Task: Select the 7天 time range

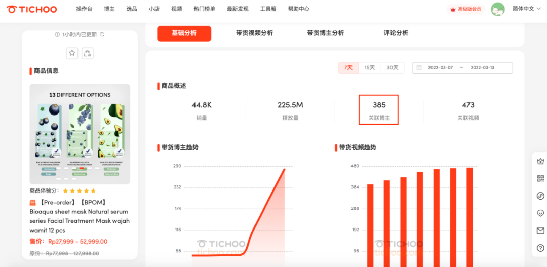Action: pos(348,68)
